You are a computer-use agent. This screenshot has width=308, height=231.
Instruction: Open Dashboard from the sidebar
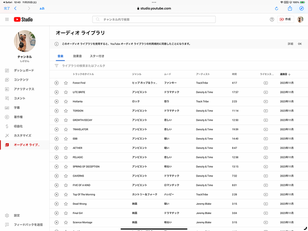tap(24, 70)
